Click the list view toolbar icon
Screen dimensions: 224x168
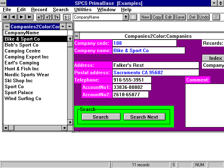click(67, 17)
